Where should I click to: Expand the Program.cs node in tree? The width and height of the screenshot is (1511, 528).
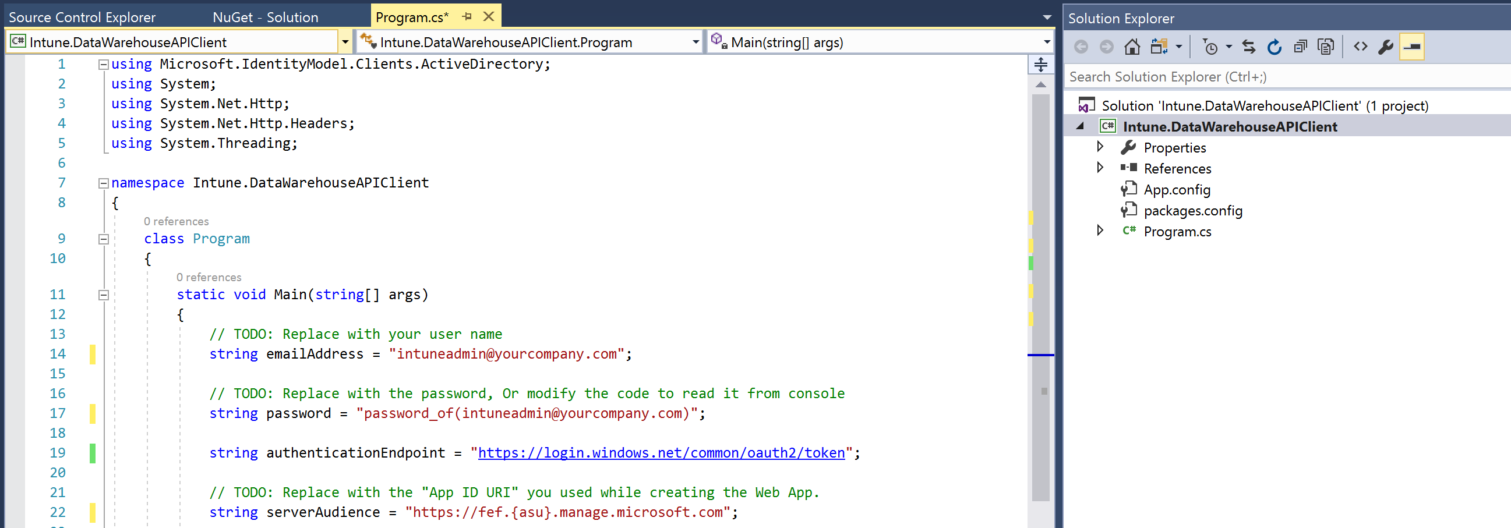[x=1100, y=231]
